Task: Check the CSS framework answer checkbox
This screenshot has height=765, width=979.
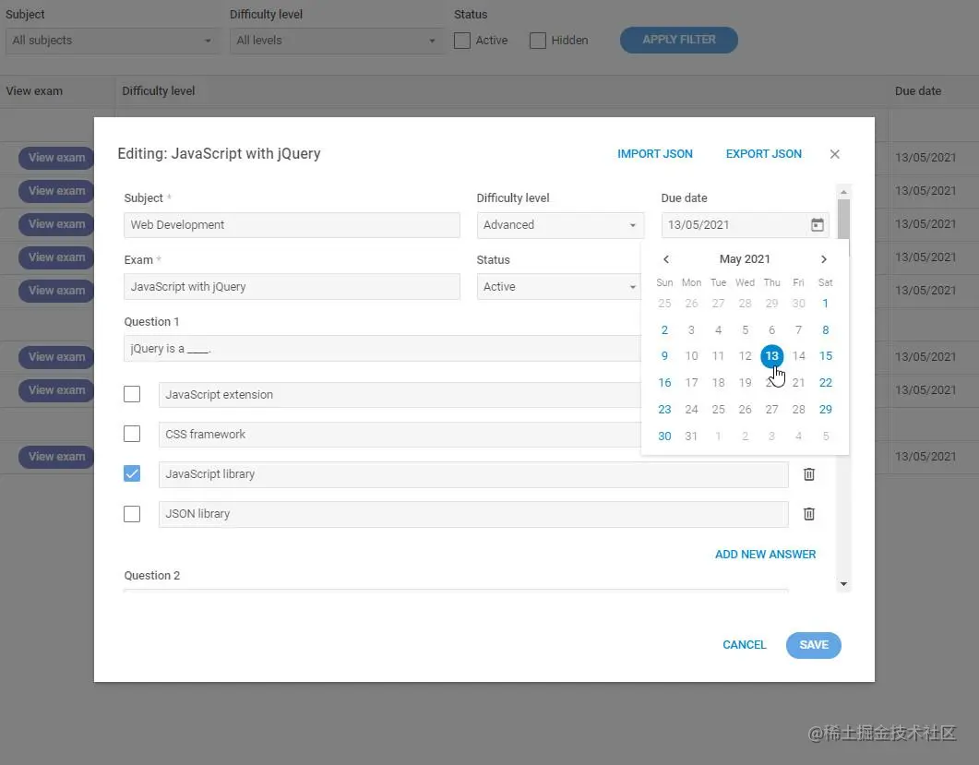Action: tap(132, 434)
